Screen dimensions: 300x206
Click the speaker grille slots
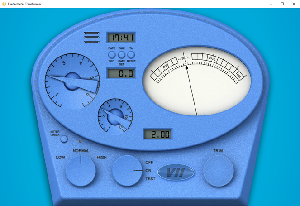(92, 38)
